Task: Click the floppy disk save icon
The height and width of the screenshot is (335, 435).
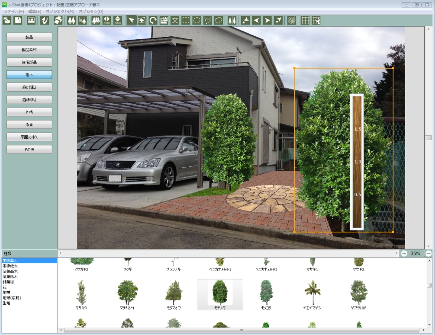Action: click(x=18, y=20)
